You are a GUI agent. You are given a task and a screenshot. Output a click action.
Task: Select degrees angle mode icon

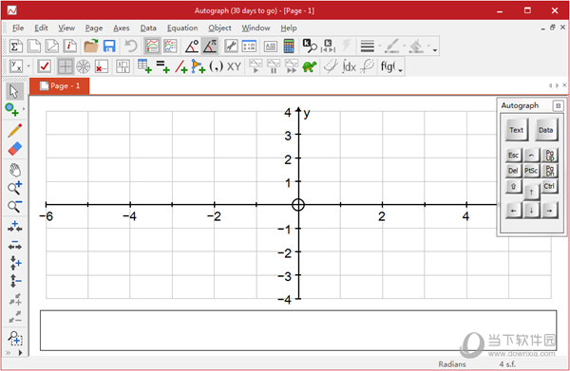tap(192, 46)
